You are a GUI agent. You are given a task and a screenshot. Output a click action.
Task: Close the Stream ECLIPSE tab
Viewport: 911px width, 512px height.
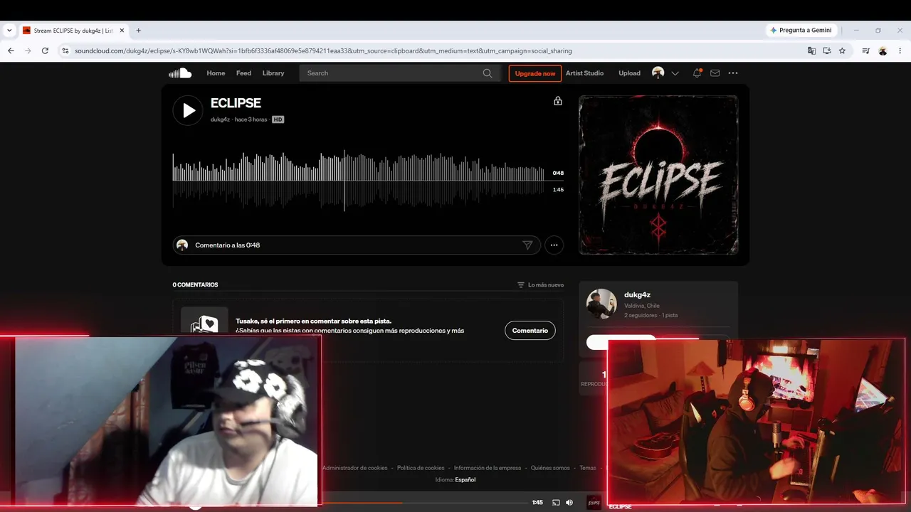pyautogui.click(x=122, y=31)
